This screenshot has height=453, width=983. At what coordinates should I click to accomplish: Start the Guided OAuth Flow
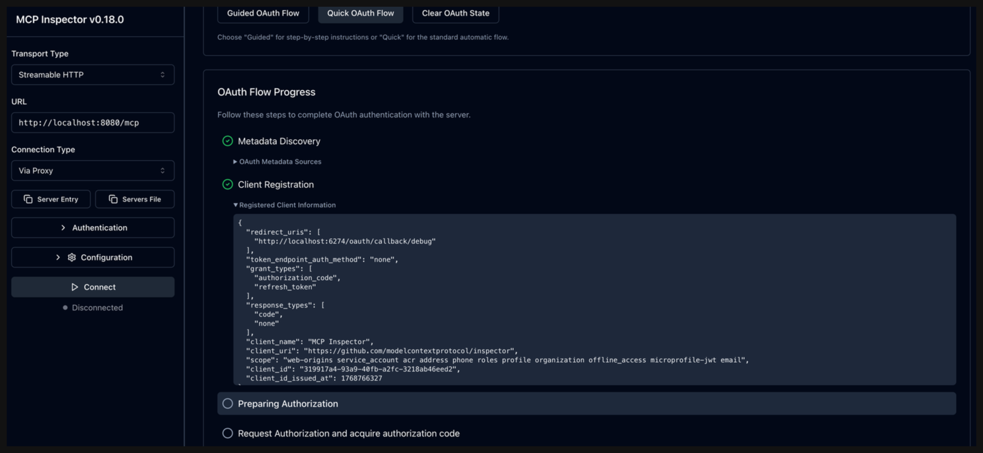point(263,13)
